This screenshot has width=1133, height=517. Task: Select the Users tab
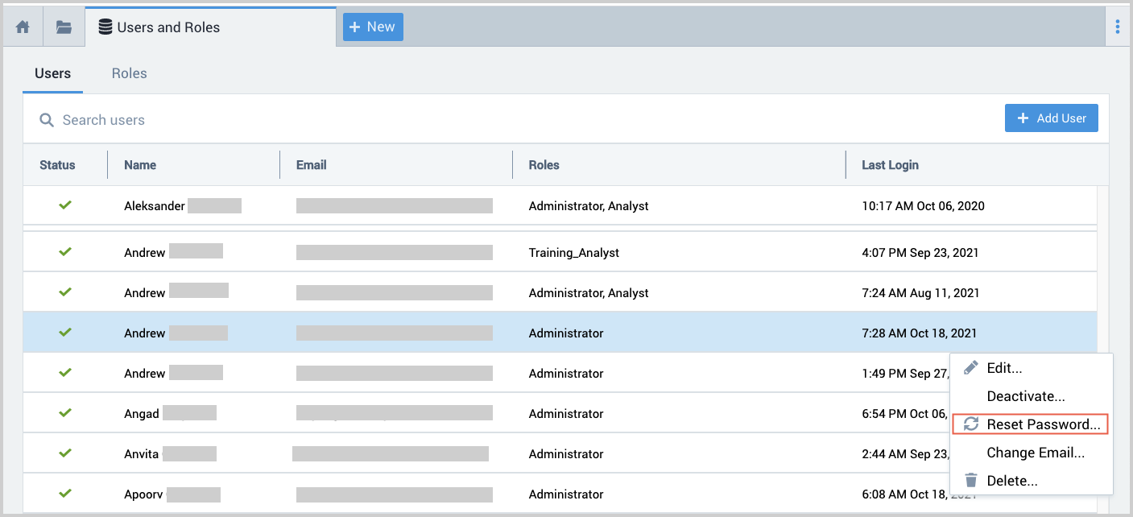pyautogui.click(x=52, y=73)
